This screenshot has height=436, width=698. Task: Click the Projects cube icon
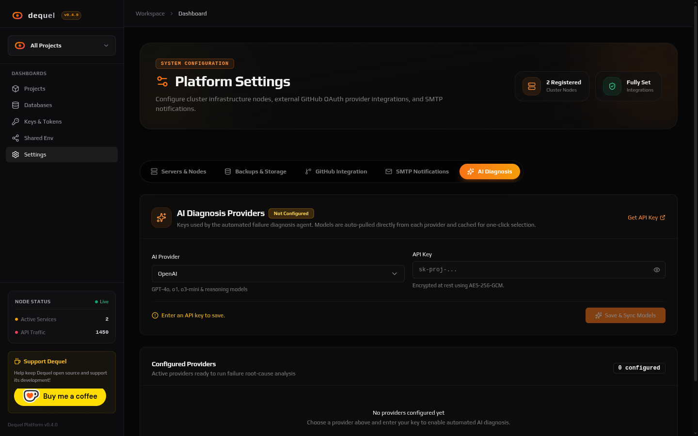coord(16,89)
